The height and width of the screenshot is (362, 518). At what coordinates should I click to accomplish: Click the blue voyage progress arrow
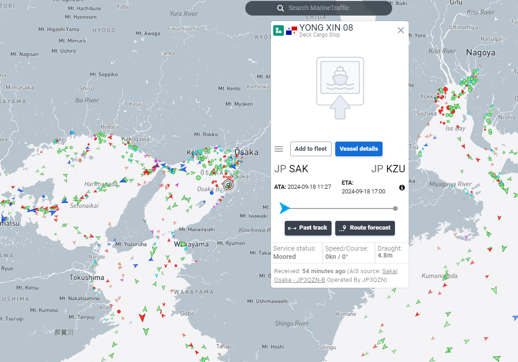pyautogui.click(x=284, y=208)
